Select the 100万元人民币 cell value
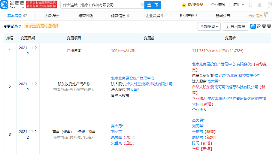Image resolution: width=272 pixels, height=154 pixels. click(123, 51)
